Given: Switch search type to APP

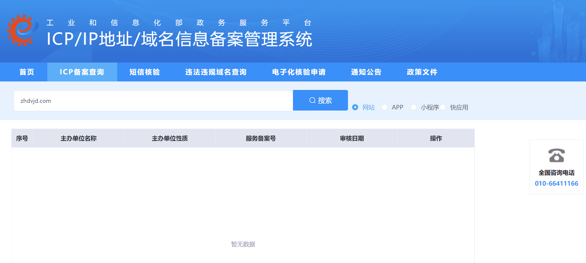Looking at the screenshot, I should 385,107.
